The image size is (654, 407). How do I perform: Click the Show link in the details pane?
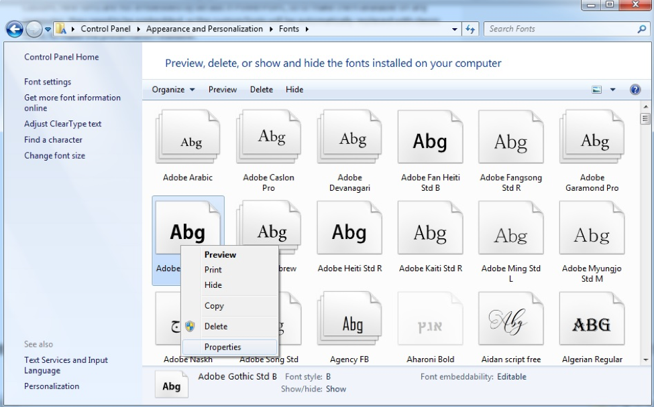point(335,388)
